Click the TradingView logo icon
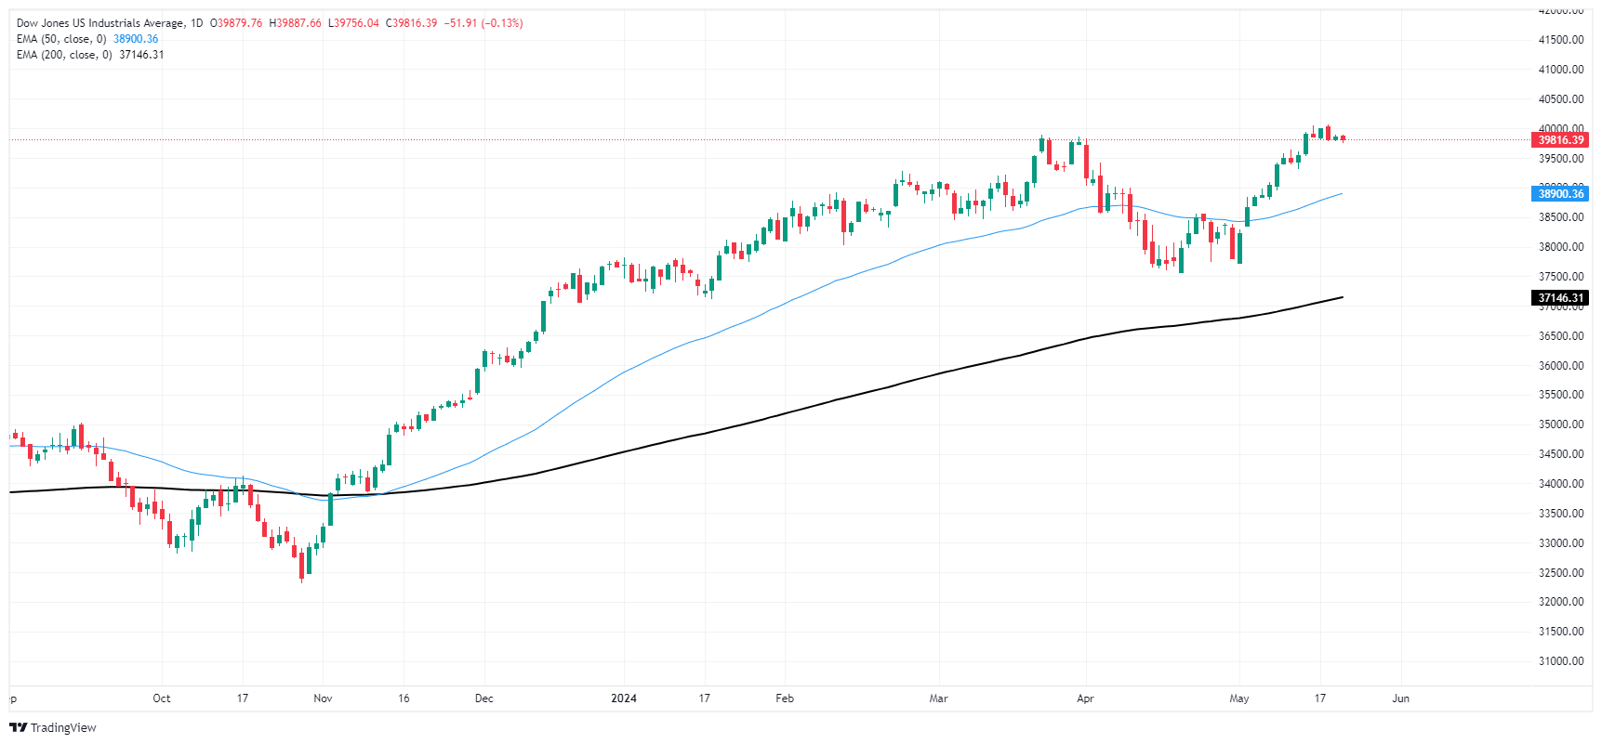 pos(18,727)
